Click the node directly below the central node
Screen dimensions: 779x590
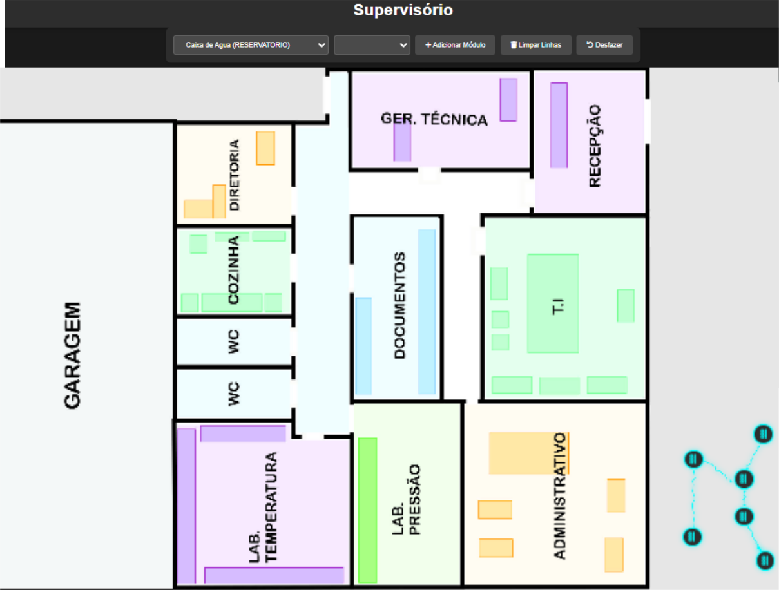[744, 516]
